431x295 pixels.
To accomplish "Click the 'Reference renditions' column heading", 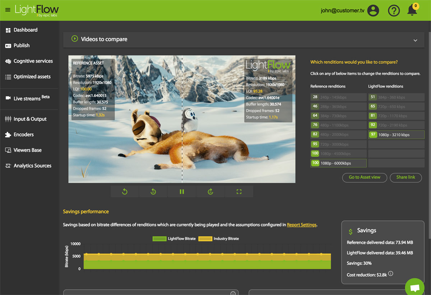I will [x=328, y=86].
